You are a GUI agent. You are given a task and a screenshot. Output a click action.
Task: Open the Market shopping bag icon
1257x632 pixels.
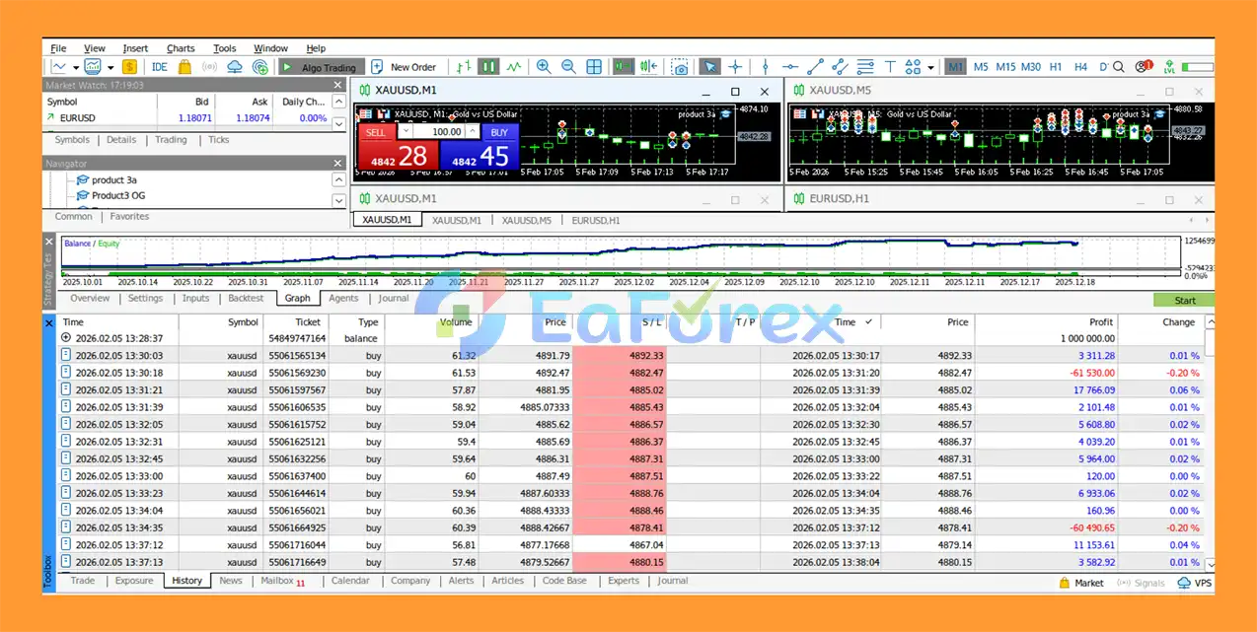point(185,67)
